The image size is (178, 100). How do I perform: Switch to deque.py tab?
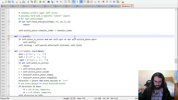103,6
